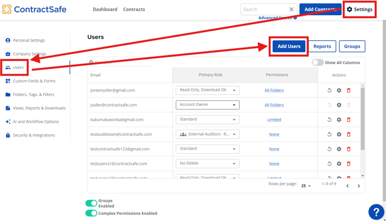Image resolution: width=386 pixels, height=221 pixels.
Task: Toggle Show All Columns switch
Action: 318,62
